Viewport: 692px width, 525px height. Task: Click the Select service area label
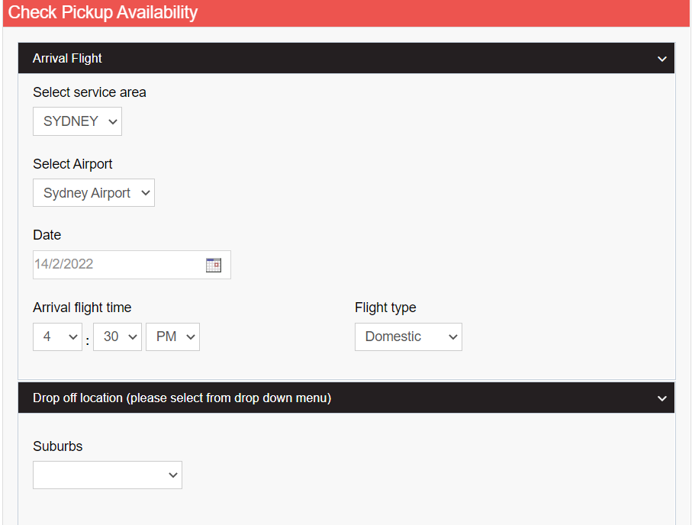[x=89, y=92]
